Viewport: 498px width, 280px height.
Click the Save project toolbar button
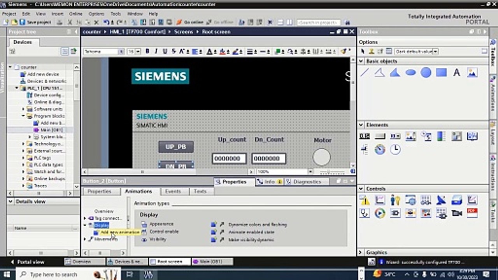tap(35, 22)
